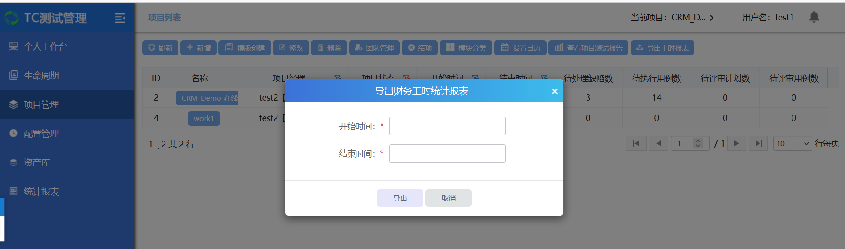Click the 删除 delete button

pyautogui.click(x=329, y=48)
